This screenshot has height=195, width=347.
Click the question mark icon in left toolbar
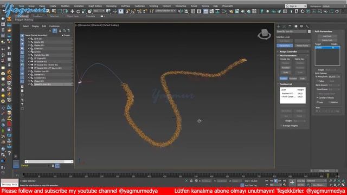pyautogui.click(x=9, y=153)
